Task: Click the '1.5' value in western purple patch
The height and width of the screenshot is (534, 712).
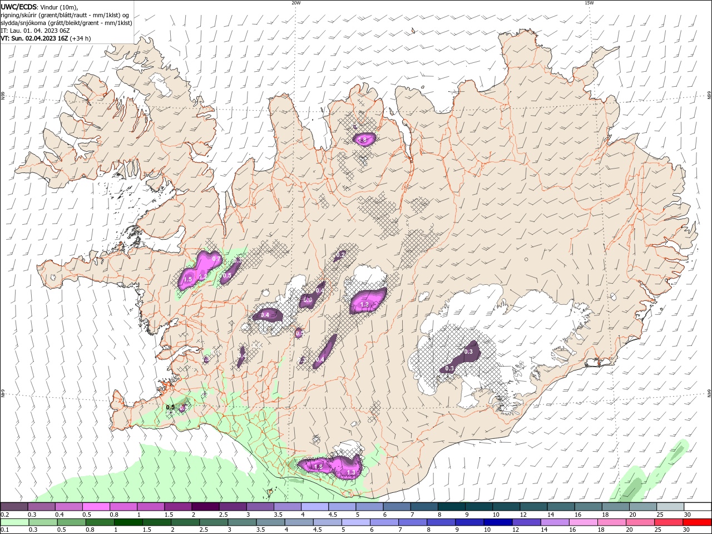Action: [x=187, y=279]
